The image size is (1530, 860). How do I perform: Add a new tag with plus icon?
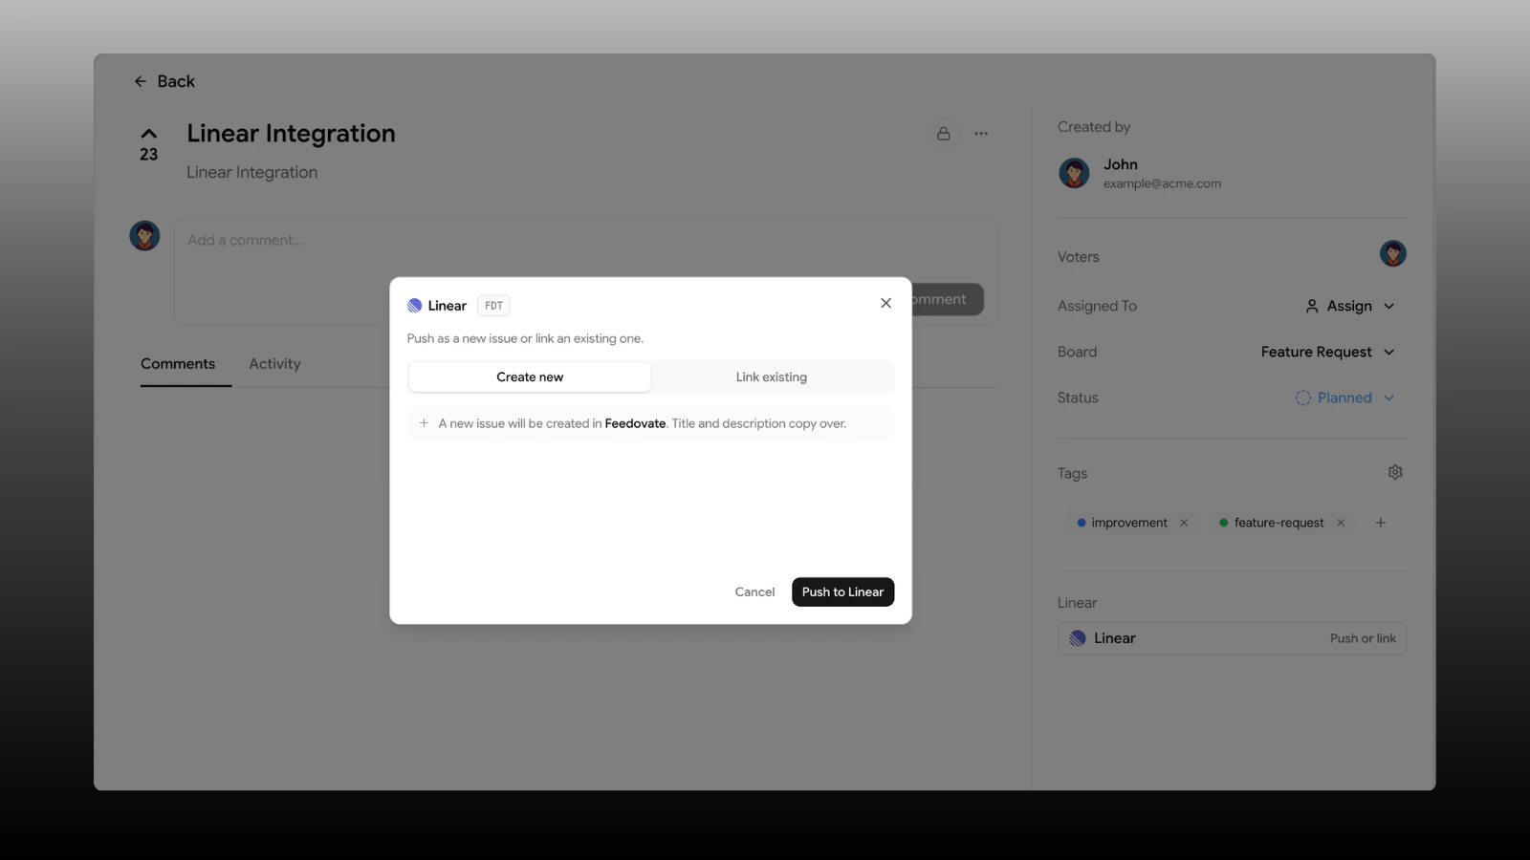(x=1380, y=523)
